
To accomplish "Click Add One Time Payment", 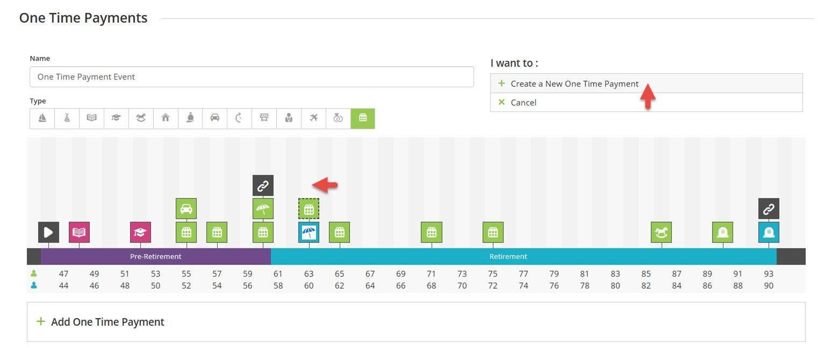I will click(x=107, y=322).
